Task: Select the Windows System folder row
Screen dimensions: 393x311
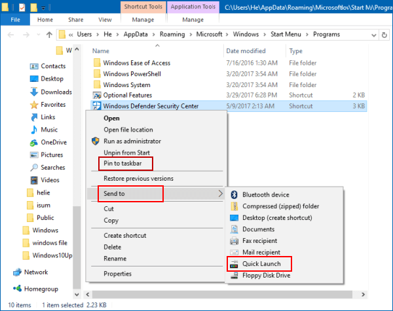Action: pyautogui.click(x=228, y=84)
